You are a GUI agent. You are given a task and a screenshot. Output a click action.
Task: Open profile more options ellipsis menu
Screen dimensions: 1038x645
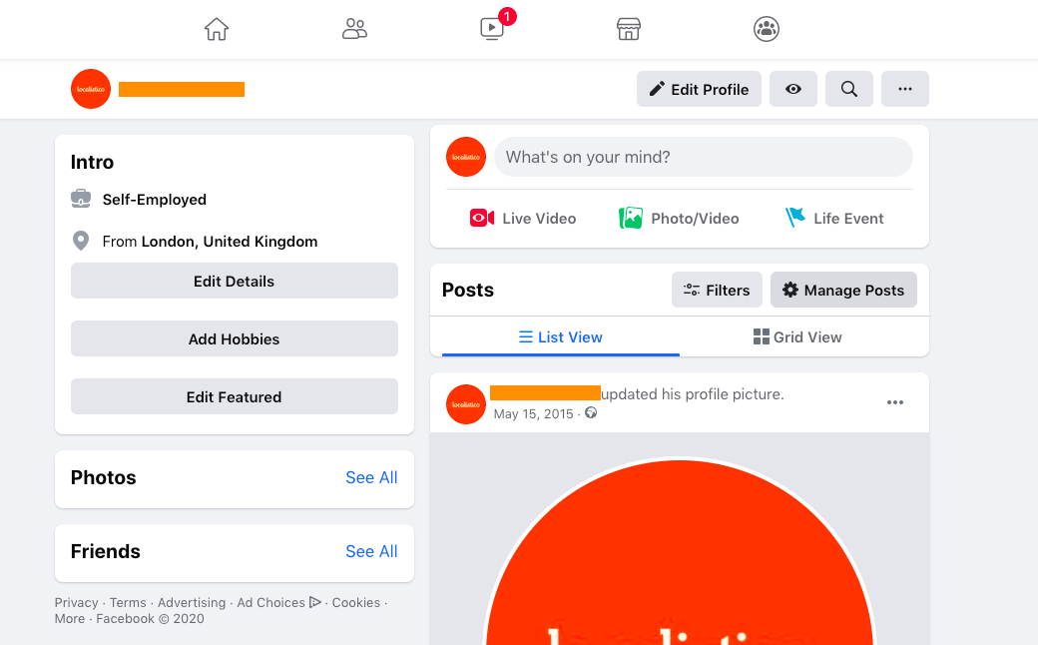tap(905, 89)
